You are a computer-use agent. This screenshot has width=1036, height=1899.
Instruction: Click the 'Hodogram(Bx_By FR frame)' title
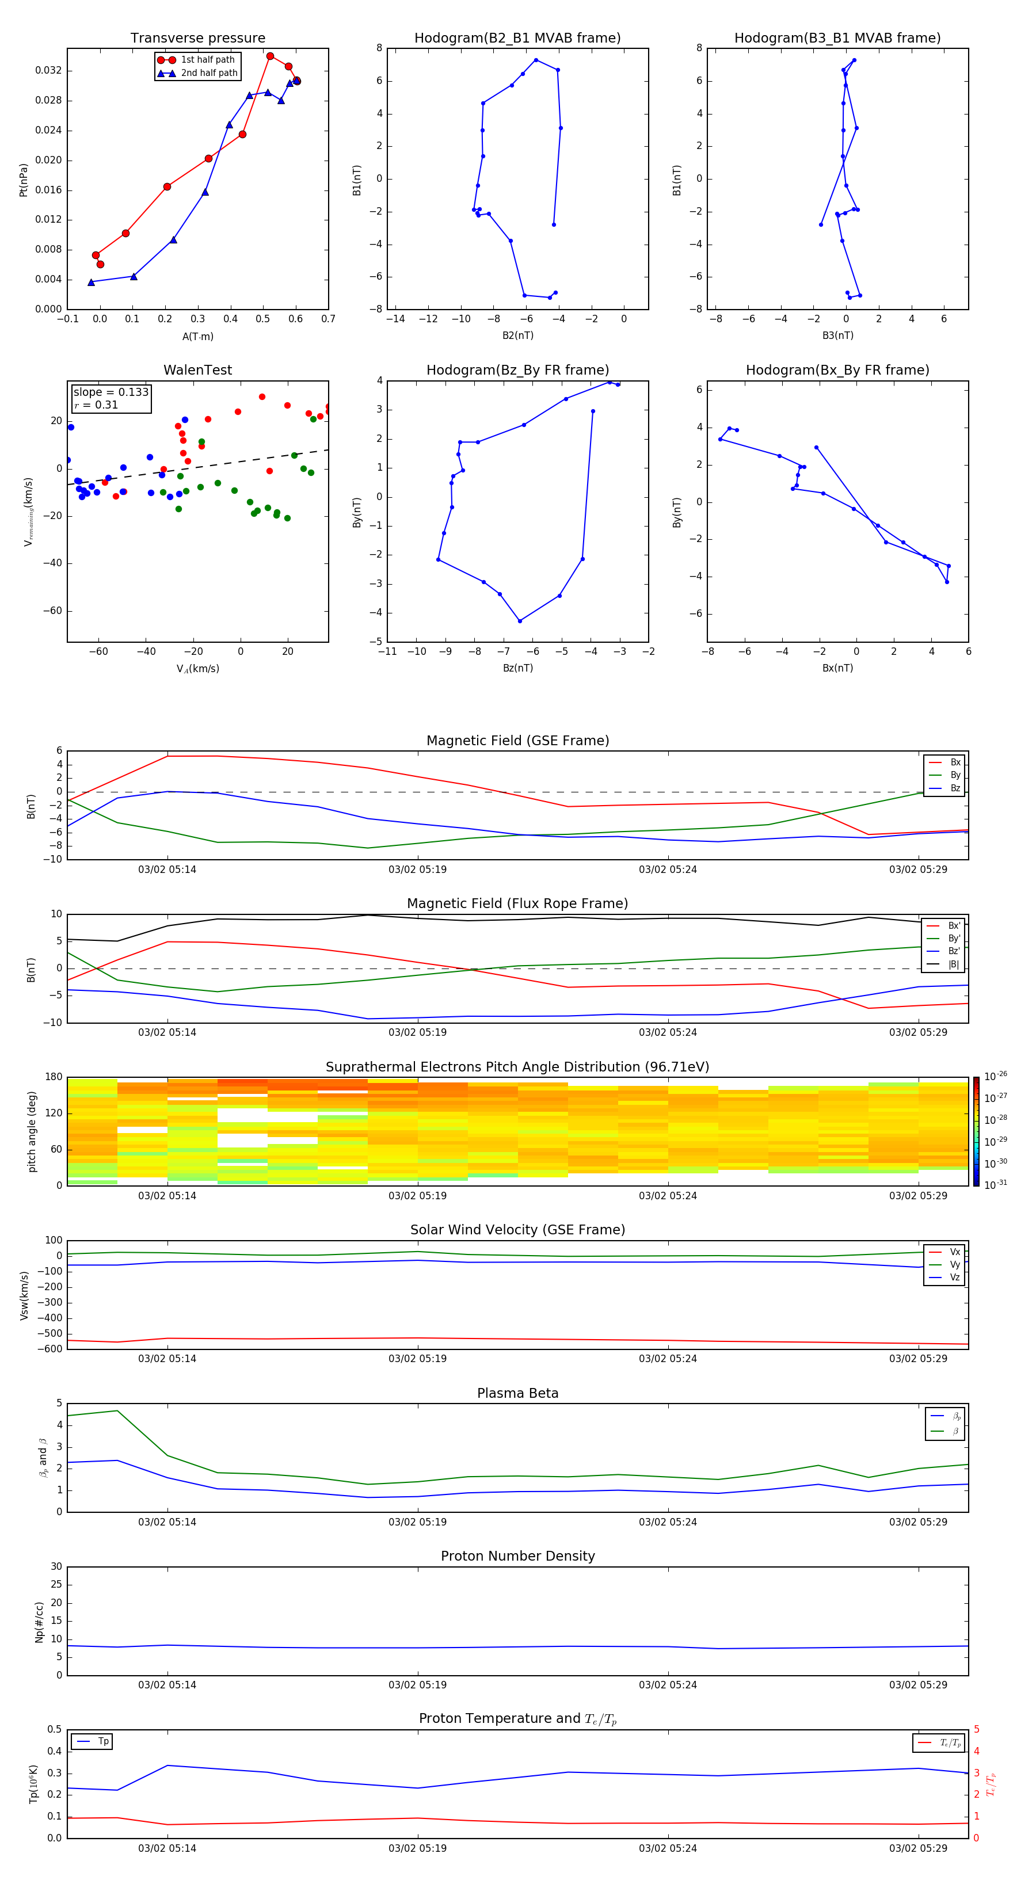837,370
